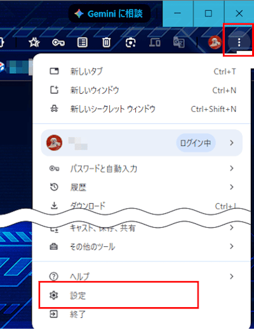Select ダウンロード menu item
Screen dimensions: 254x330
click(x=142, y=205)
